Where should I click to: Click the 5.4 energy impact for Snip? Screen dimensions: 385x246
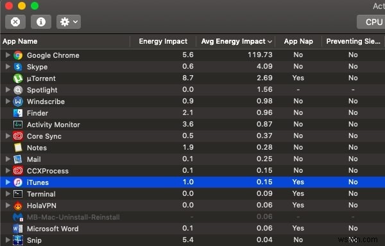(x=188, y=240)
